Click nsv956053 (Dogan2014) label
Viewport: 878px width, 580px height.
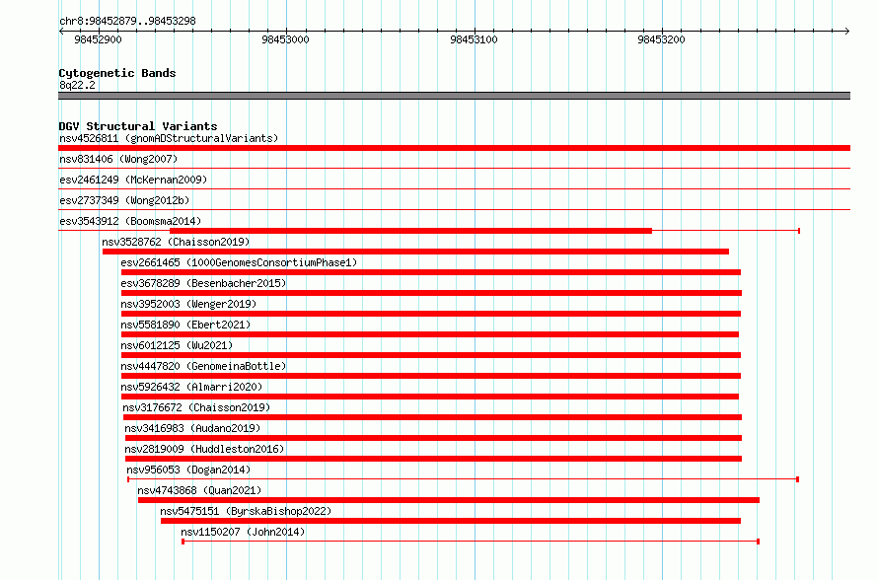click(x=188, y=470)
